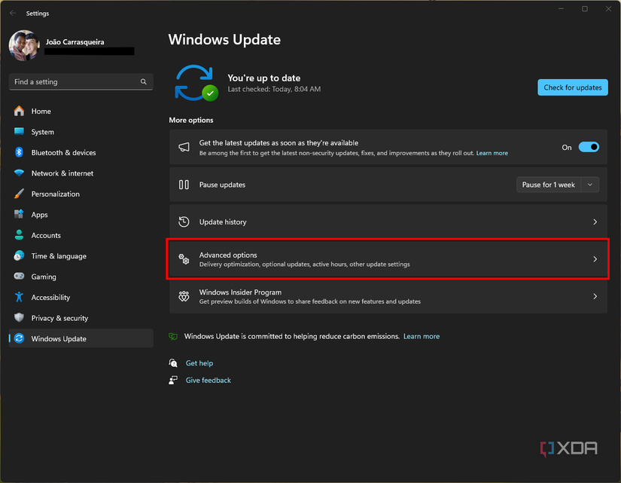Go to System settings
This screenshot has width=621, height=483.
(81, 132)
